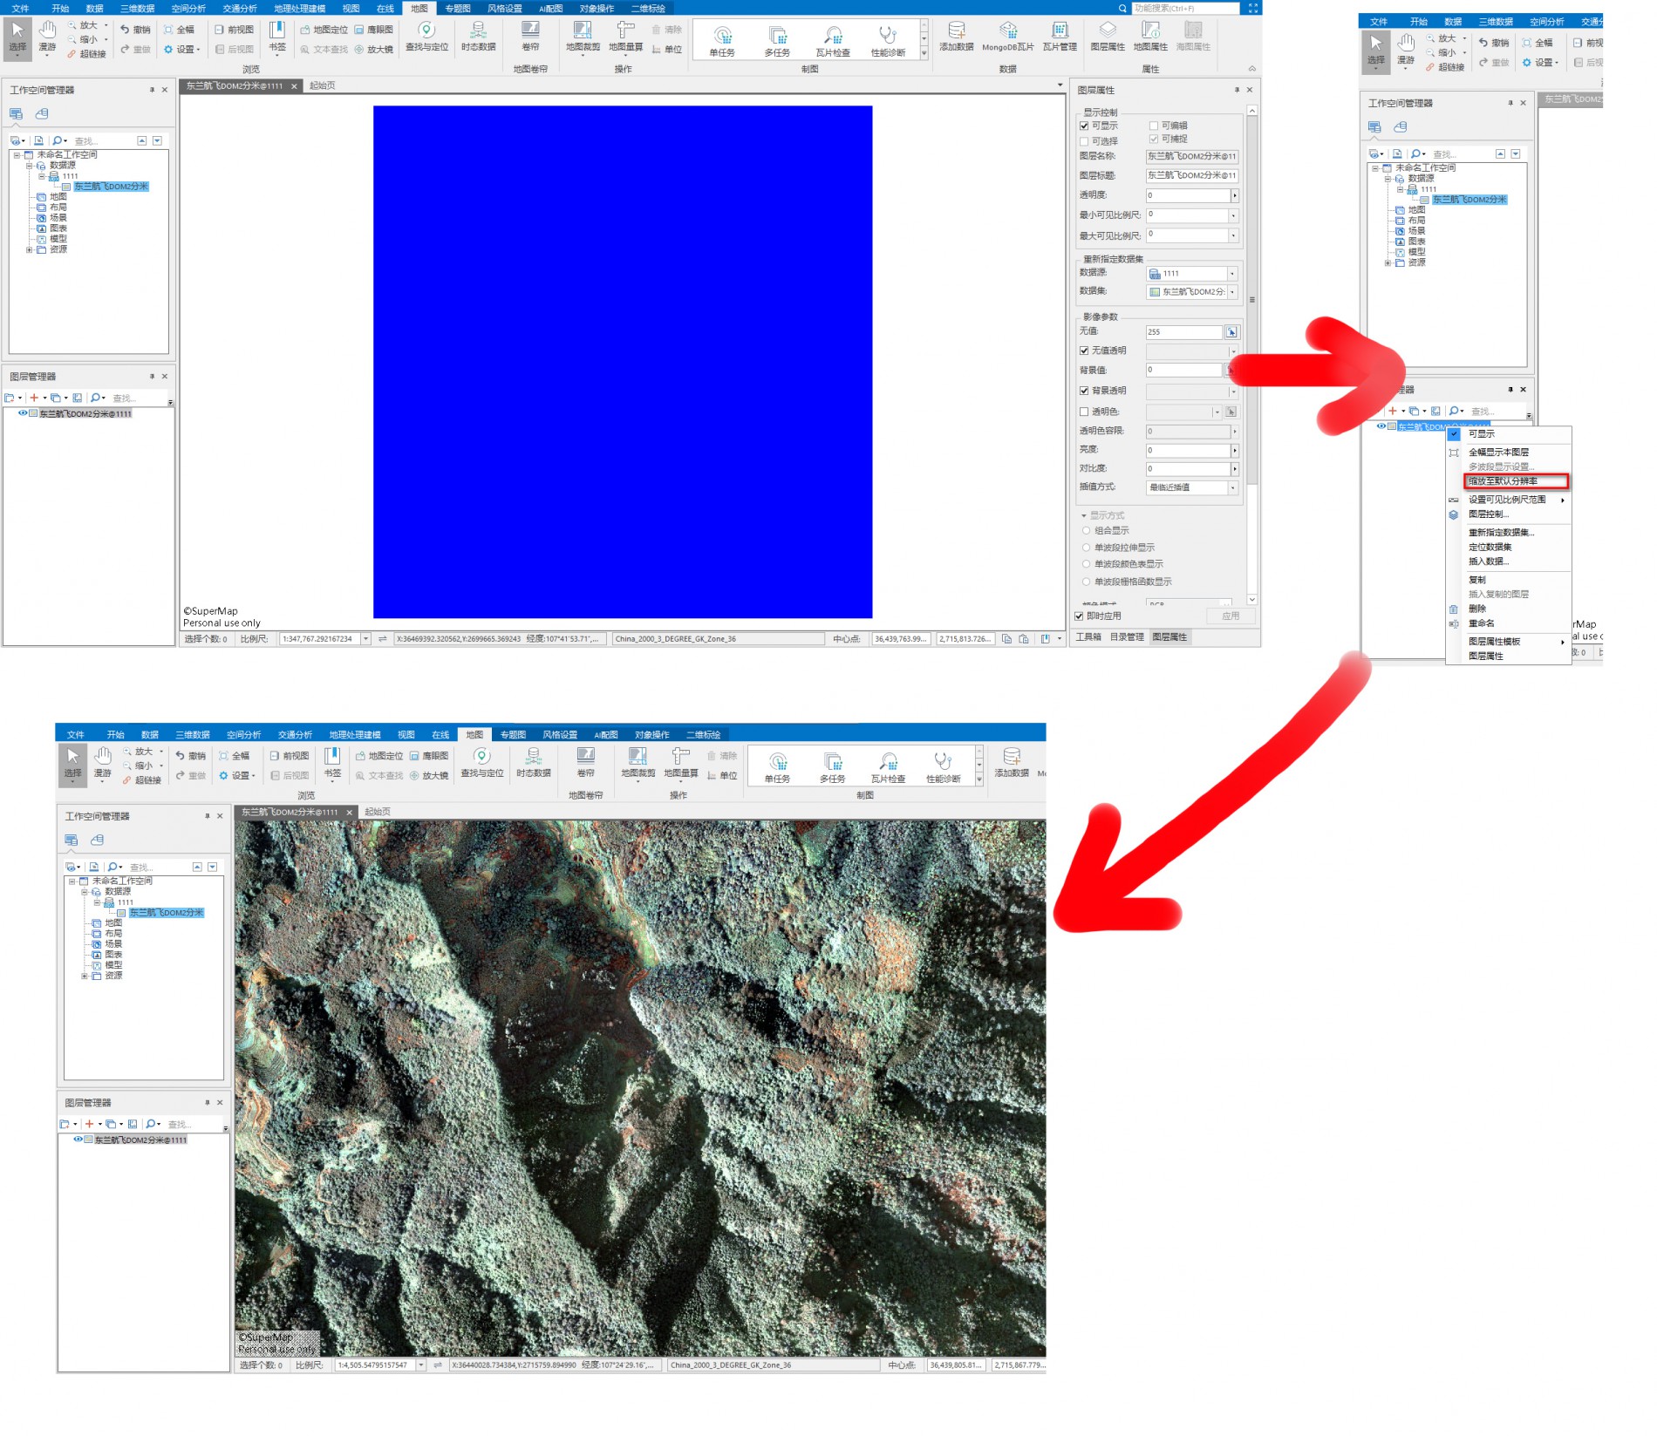The width and height of the screenshot is (1657, 1436).
Task: Enable the 透明色 checkbox
Action: pyautogui.click(x=1084, y=412)
